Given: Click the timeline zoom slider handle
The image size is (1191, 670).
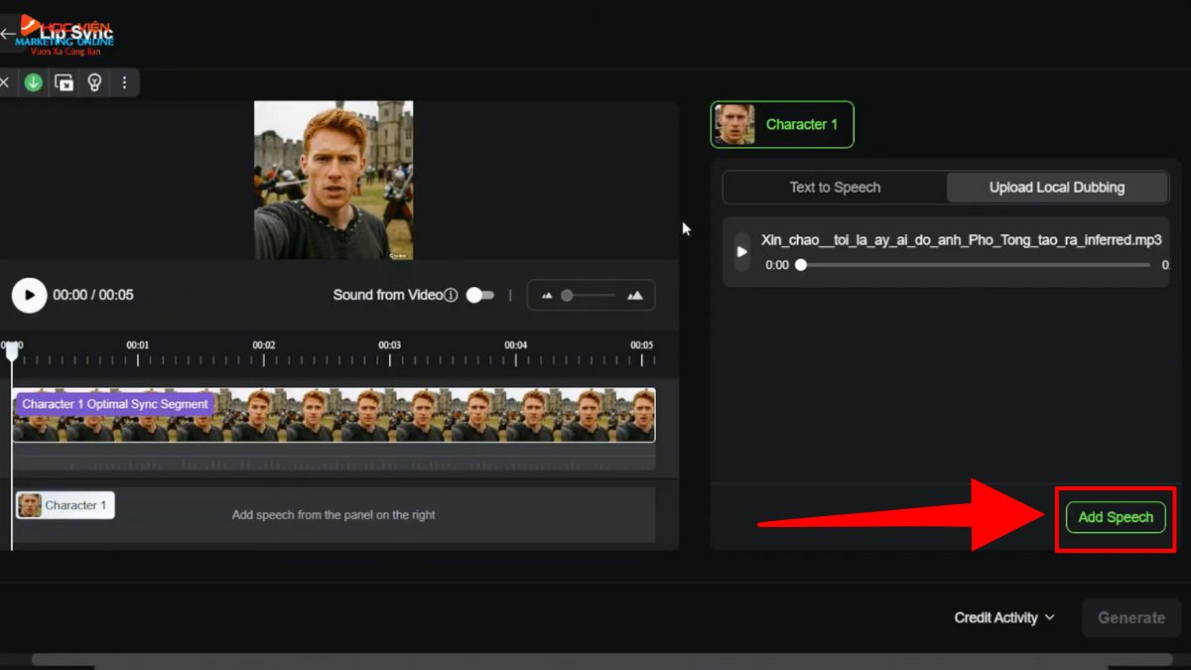Looking at the screenshot, I should click(567, 295).
